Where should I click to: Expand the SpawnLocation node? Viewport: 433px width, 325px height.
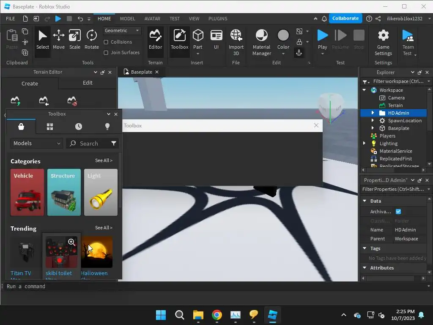tap(373, 121)
